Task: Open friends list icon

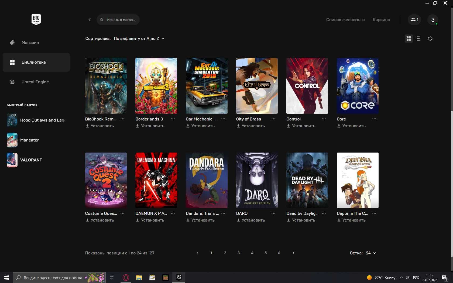Action: [414, 20]
